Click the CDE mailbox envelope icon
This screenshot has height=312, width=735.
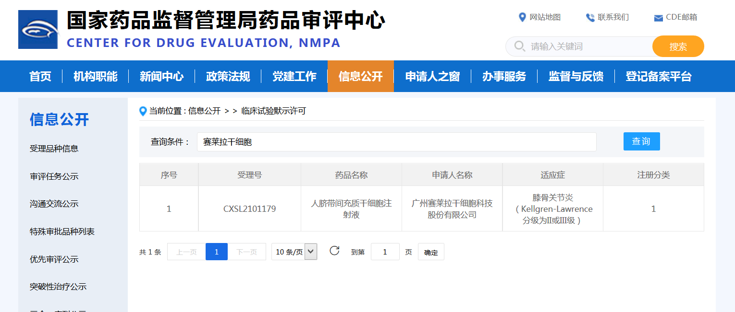(658, 18)
